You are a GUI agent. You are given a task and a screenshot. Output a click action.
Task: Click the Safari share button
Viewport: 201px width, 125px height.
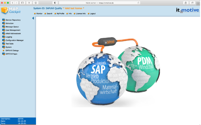click(186, 3)
